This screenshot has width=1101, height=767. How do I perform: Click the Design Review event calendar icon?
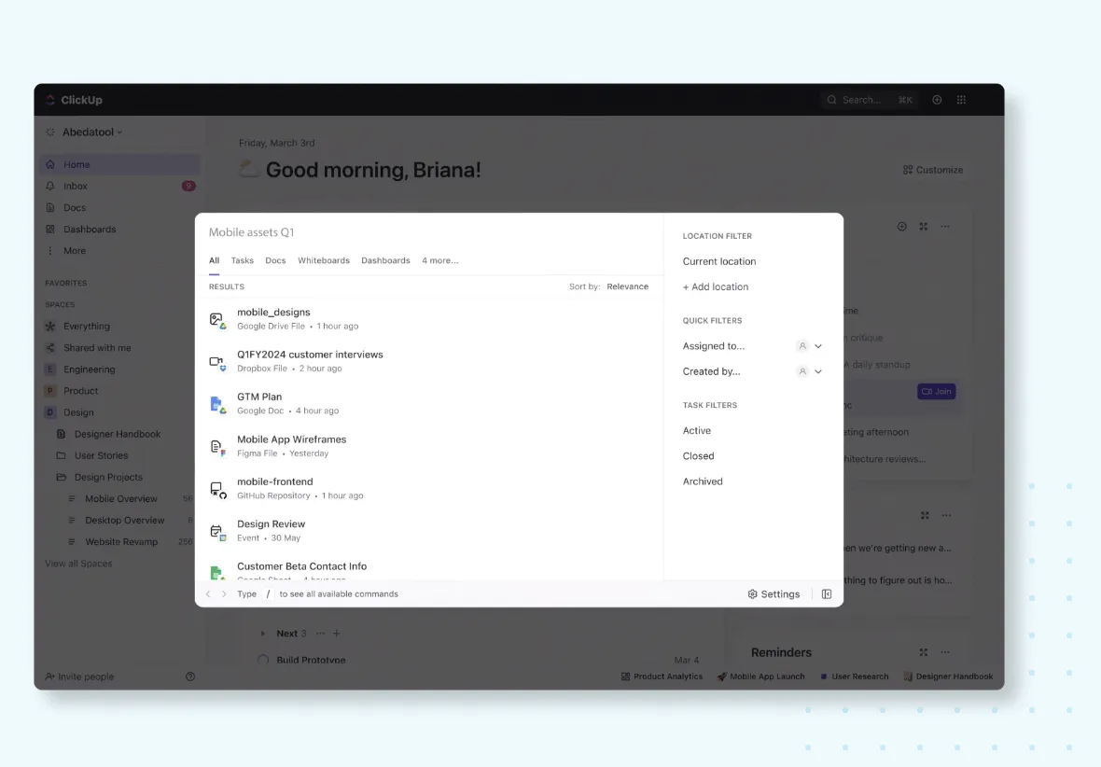pos(217,532)
